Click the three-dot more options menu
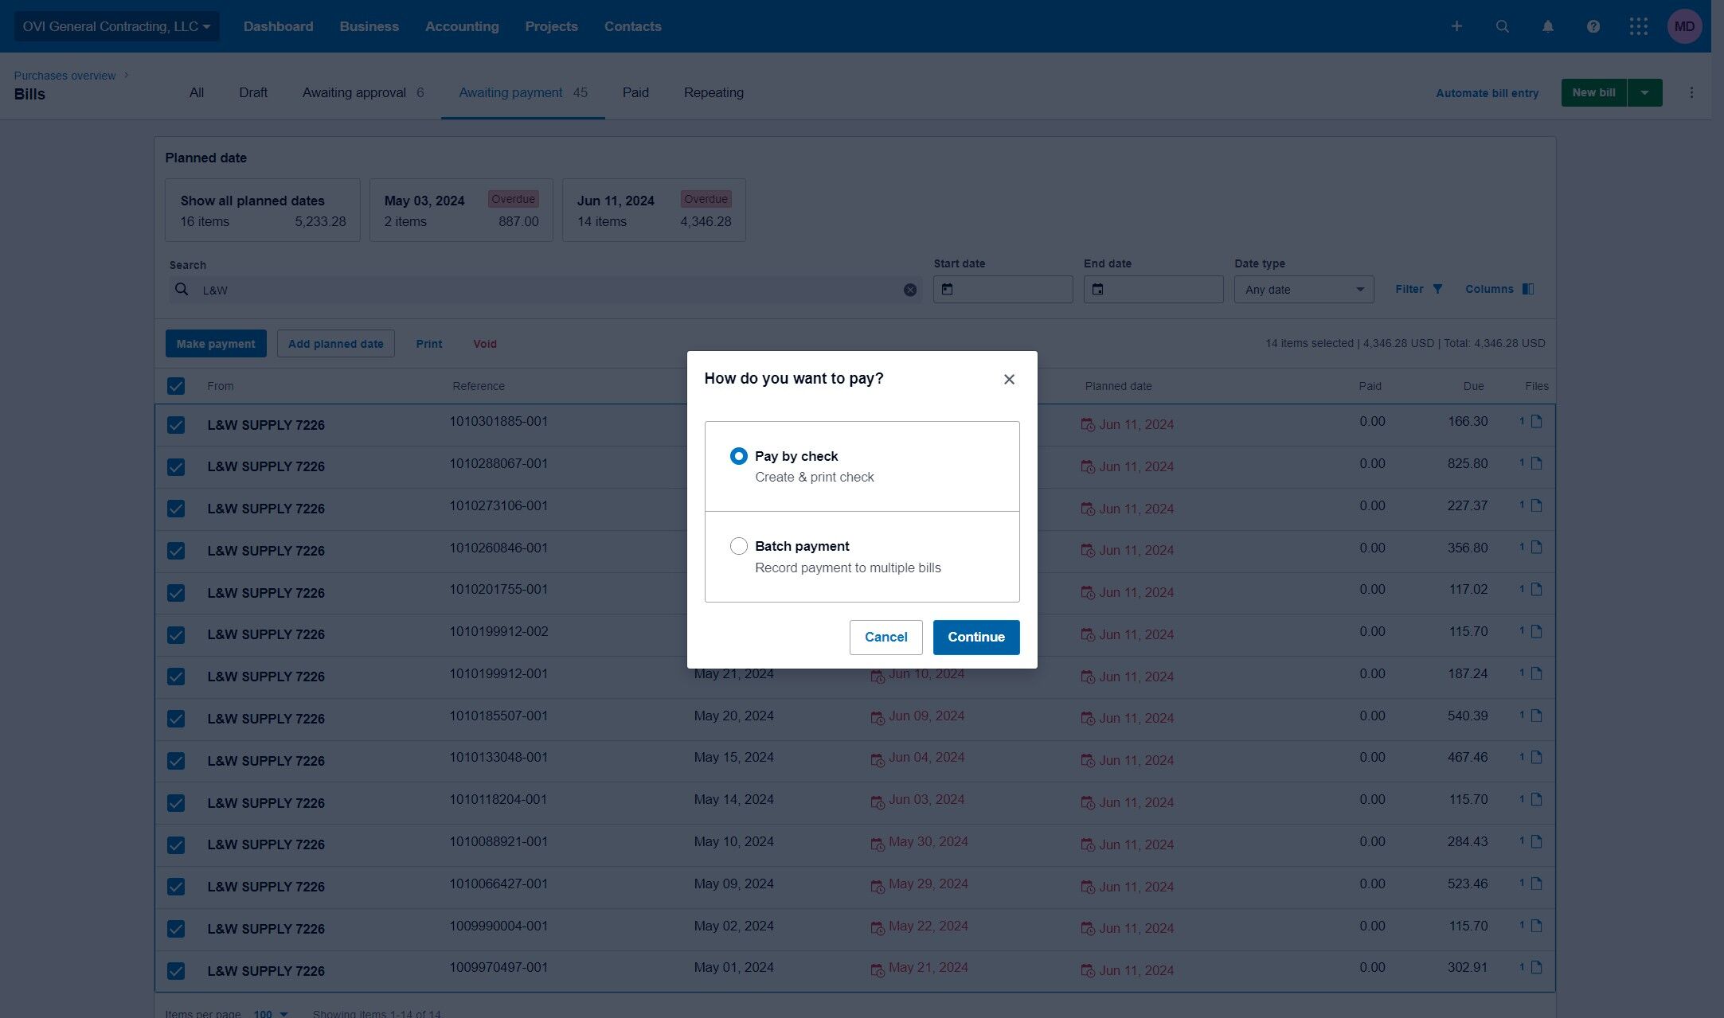The height and width of the screenshot is (1018, 1724). pos(1691,93)
